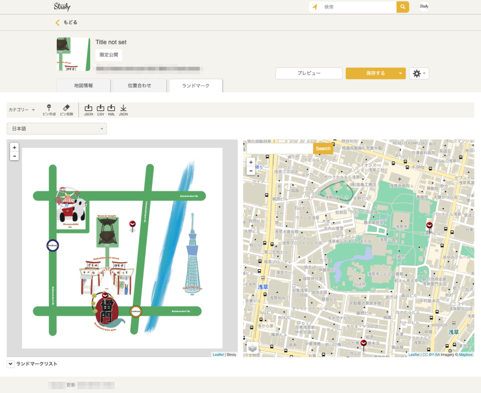Switch to the 地図情報 tab
The width and height of the screenshot is (481, 393).
[x=83, y=86]
